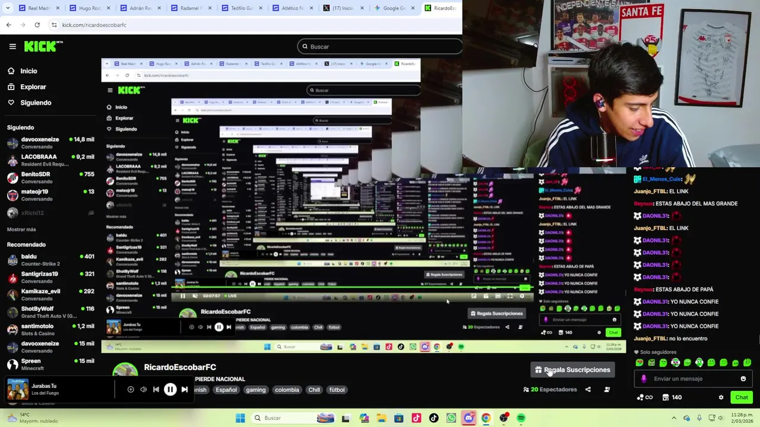760x427 pixels.
Task: Go back with browser back arrow
Action: click(8, 25)
